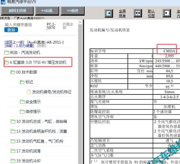Click the 2 个感应器 cell
Image resolution: width=180 pixels, height=164 pixels.
tap(163, 112)
